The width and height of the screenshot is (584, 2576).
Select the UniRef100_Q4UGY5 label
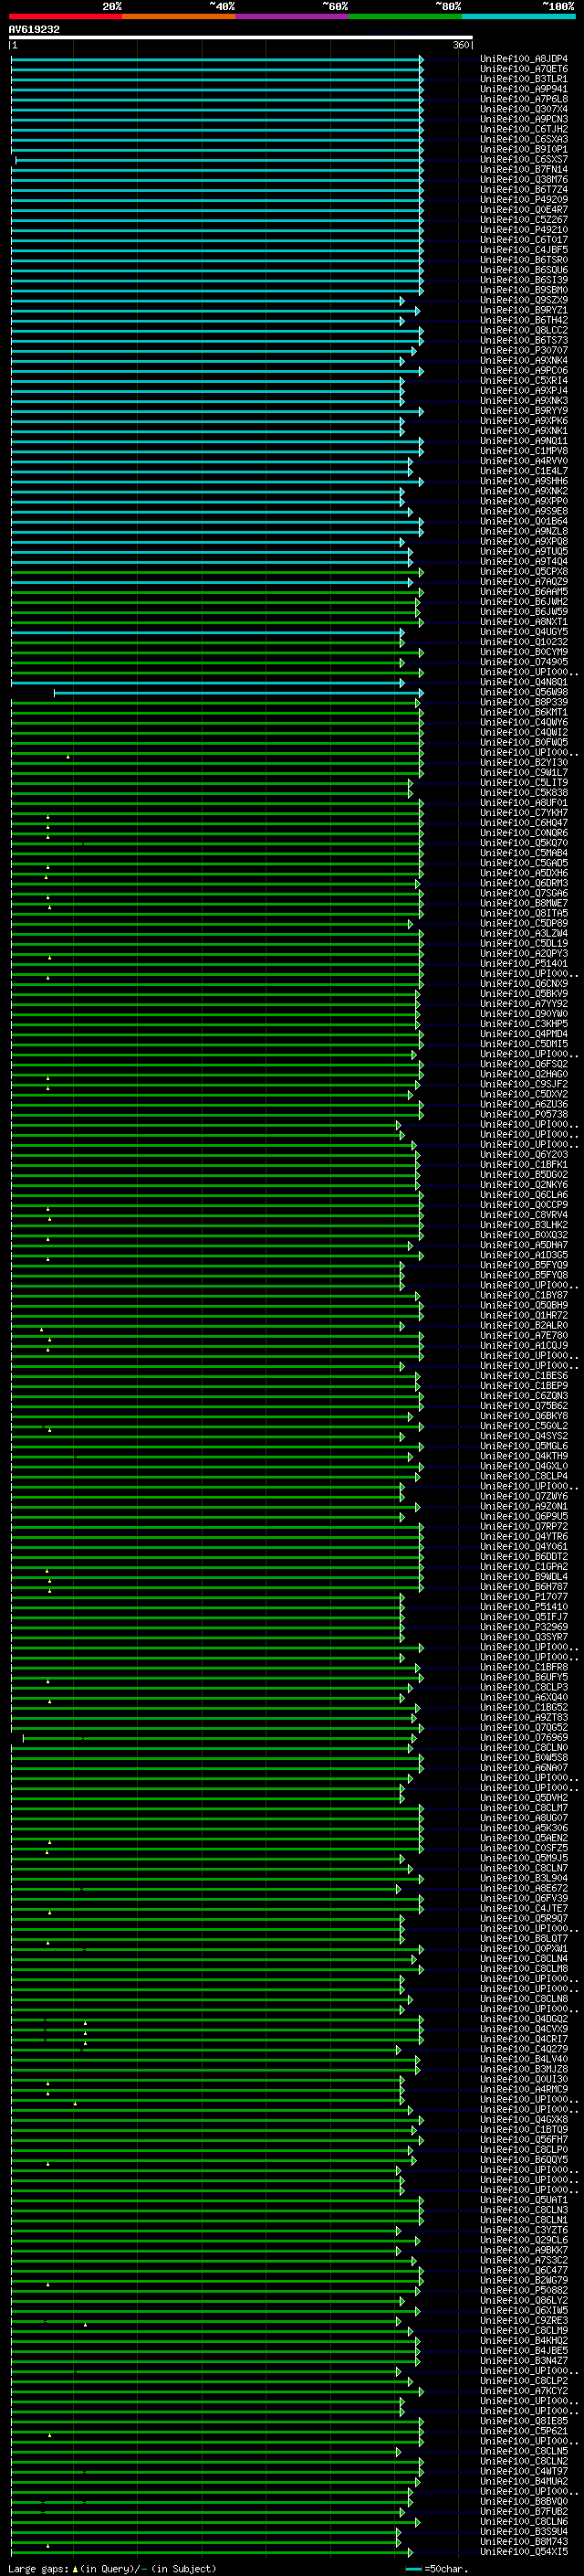(524, 632)
